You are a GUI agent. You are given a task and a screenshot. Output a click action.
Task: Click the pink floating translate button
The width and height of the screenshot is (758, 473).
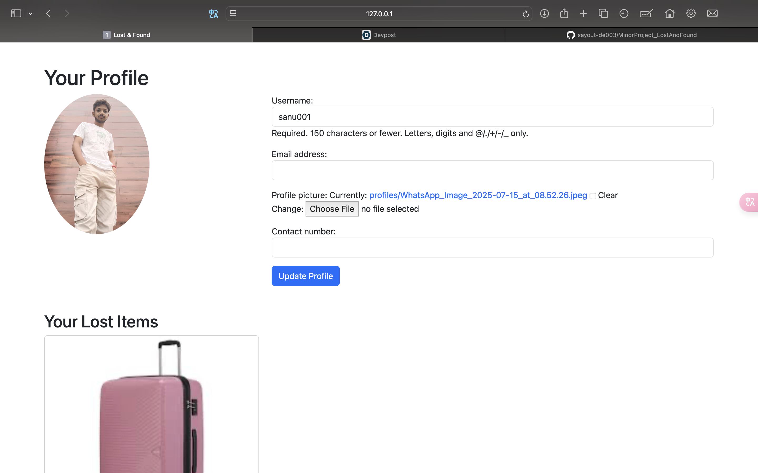pyautogui.click(x=750, y=202)
